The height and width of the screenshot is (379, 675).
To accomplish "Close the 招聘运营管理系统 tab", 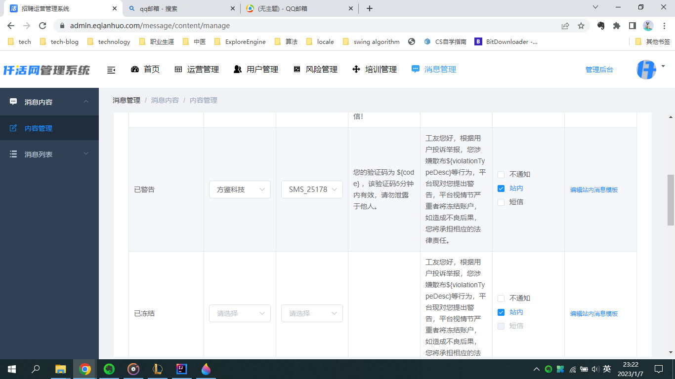I will pos(114,8).
